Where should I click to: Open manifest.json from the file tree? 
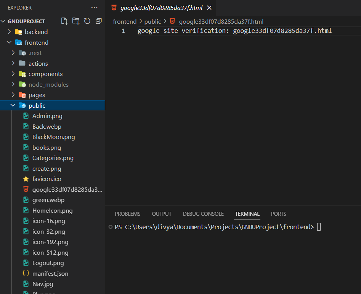tap(50, 273)
